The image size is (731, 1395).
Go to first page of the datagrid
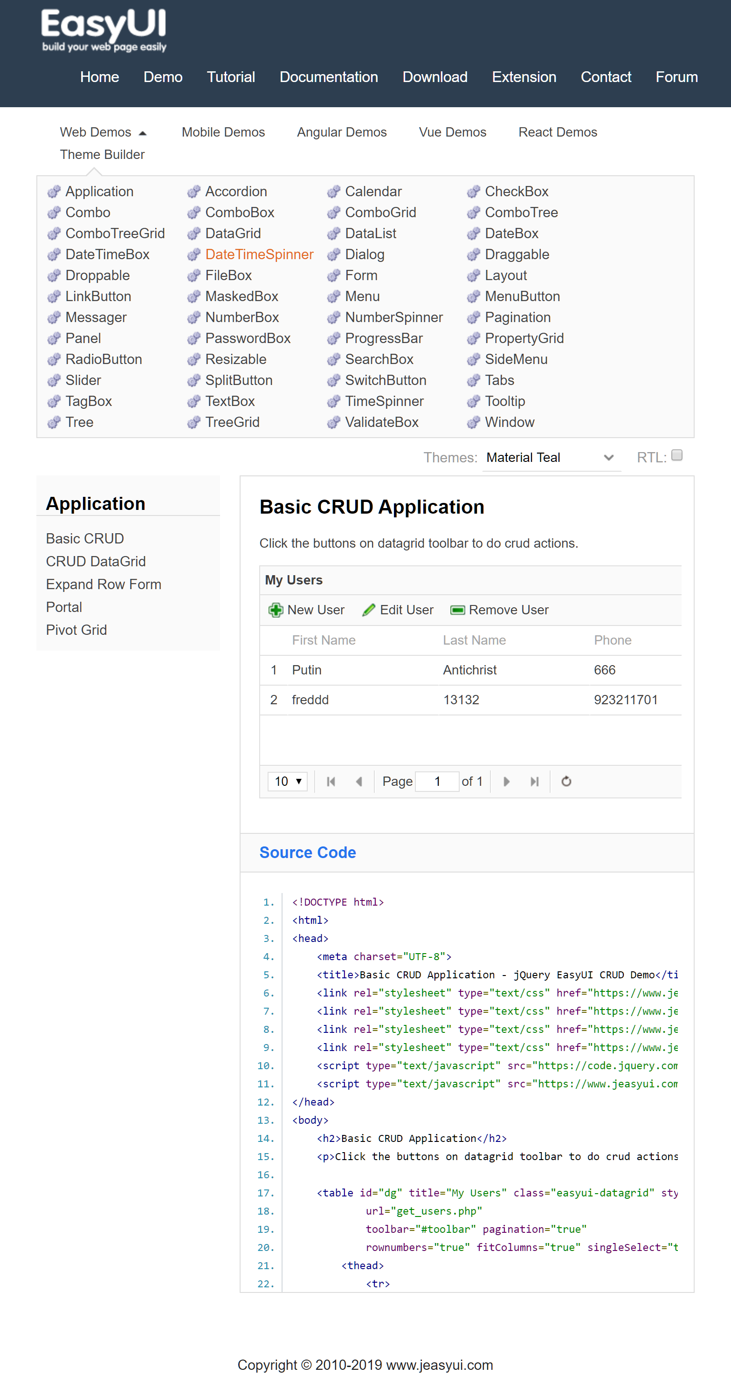pyautogui.click(x=331, y=782)
